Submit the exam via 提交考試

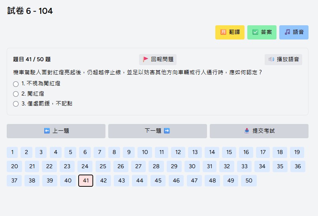tap(259, 131)
